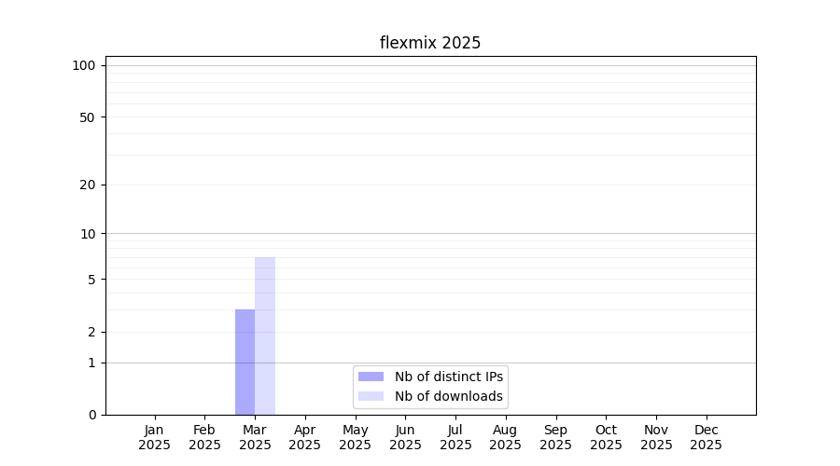Select the dark blue distinct IPs bar for March
The width and height of the screenshot is (840, 466).
245,362
